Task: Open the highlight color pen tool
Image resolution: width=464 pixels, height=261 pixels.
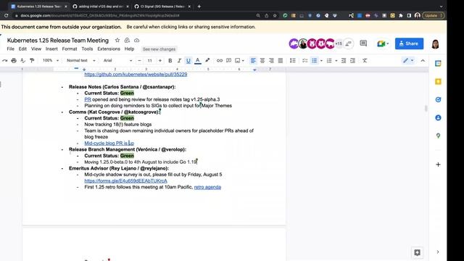Action: click(207, 60)
